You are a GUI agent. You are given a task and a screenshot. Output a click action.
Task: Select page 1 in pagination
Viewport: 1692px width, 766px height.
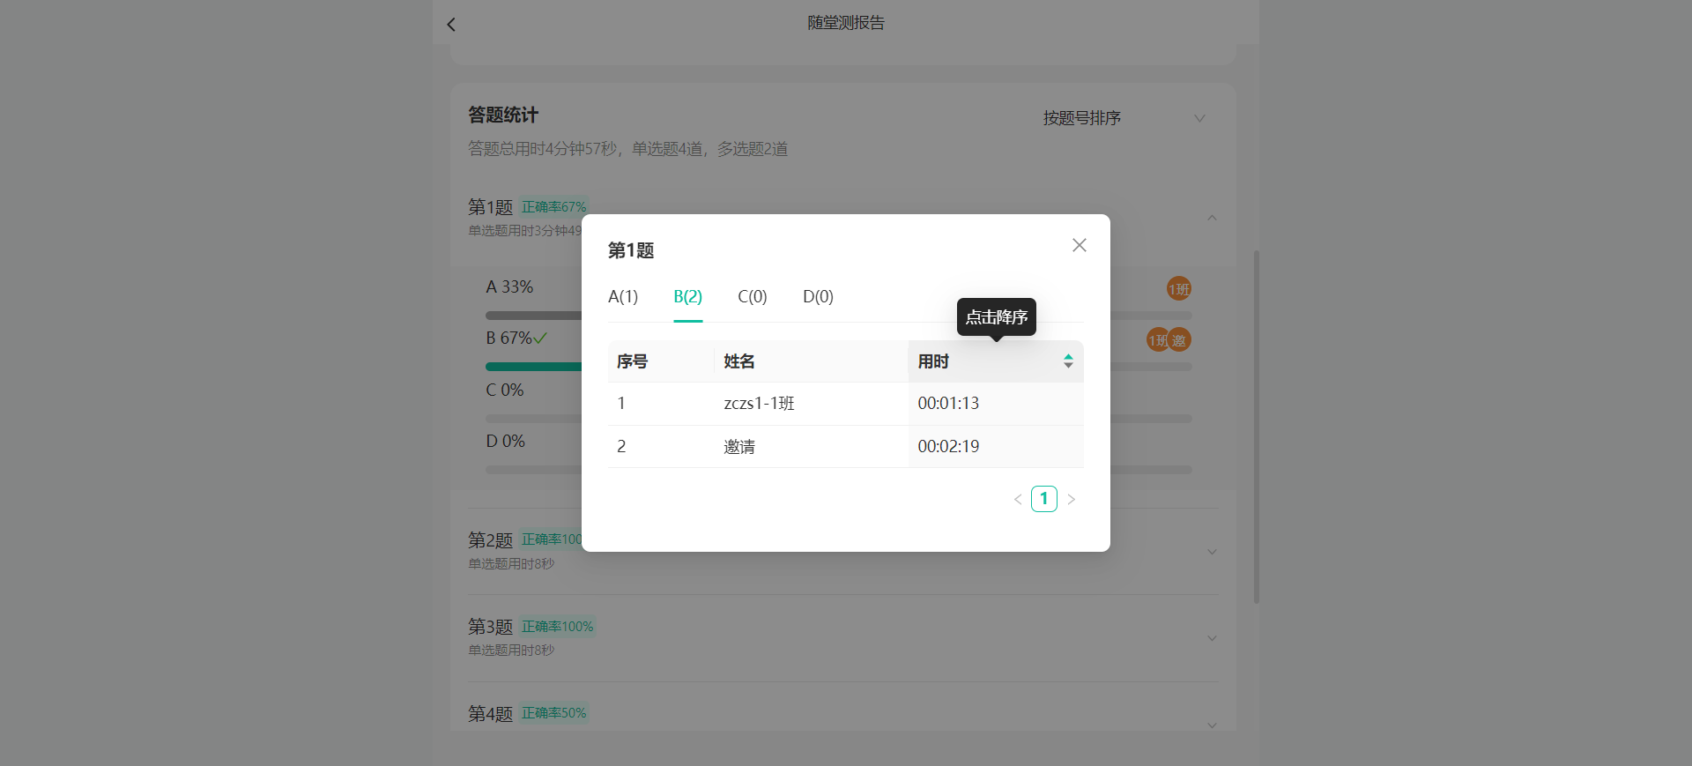pos(1044,499)
